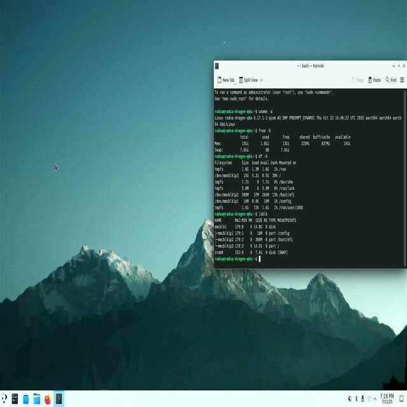Click the '/run/lock' mount path
Image resolution: width=407 pixels, height=407 pixels.
(x=286, y=188)
